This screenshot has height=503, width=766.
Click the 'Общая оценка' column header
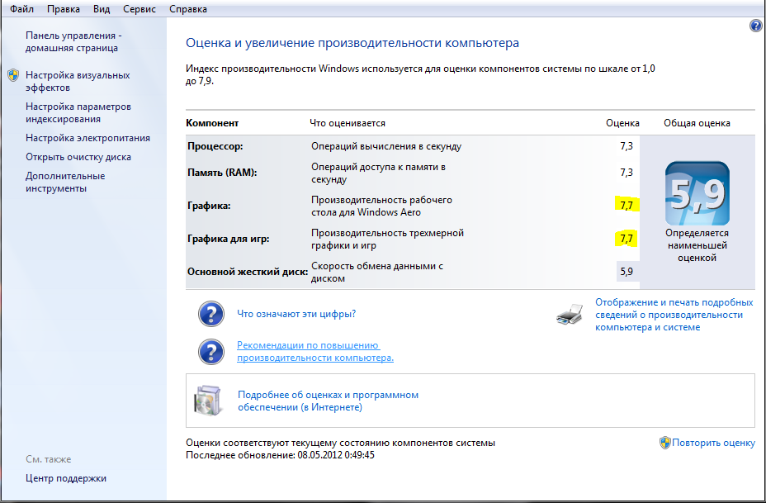click(697, 123)
